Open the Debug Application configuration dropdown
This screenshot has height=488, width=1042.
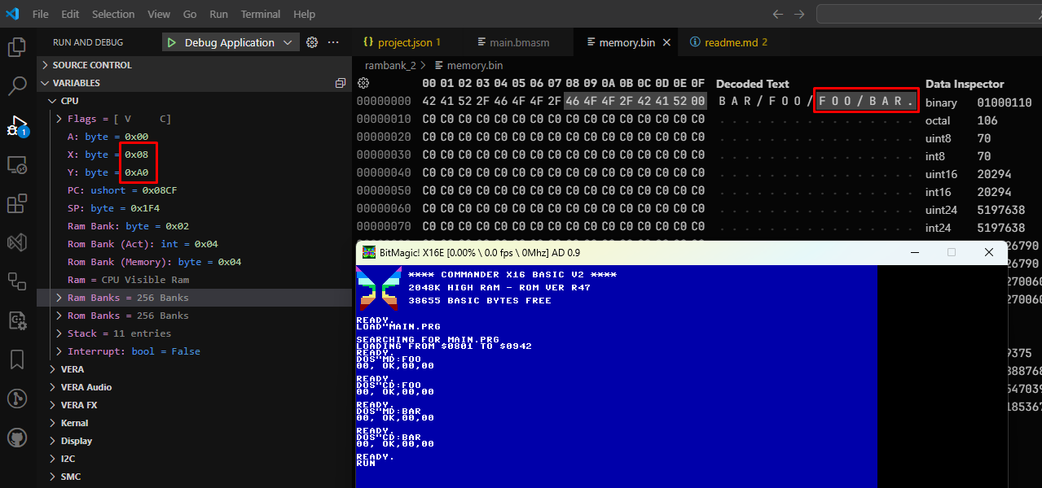231,42
